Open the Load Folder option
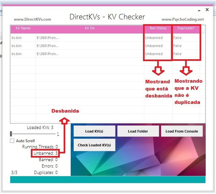The width and height of the screenshot is (216, 194). point(138,131)
